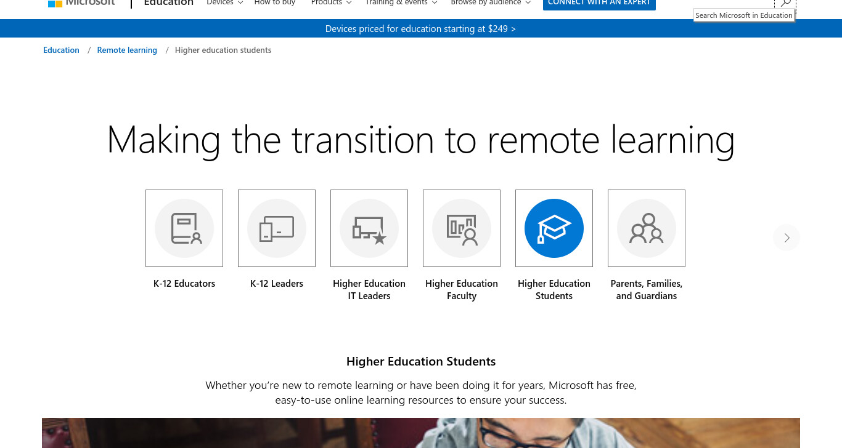This screenshot has width=842, height=448.
Task: Click Connect with an expert button
Action: [x=599, y=4]
